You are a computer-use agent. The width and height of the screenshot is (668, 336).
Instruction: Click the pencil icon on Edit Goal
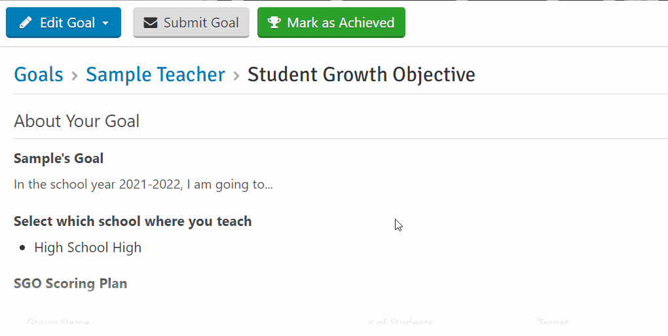26,22
